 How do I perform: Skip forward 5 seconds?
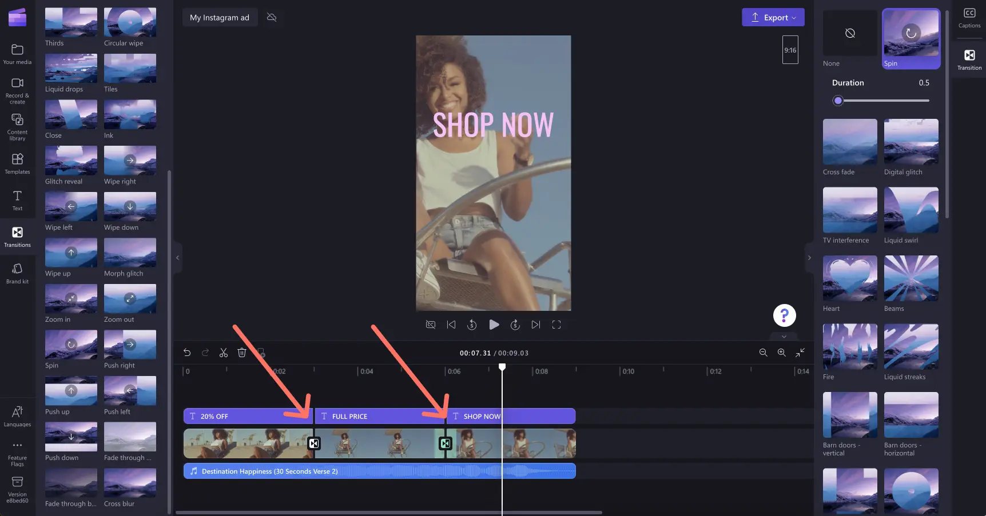(515, 325)
